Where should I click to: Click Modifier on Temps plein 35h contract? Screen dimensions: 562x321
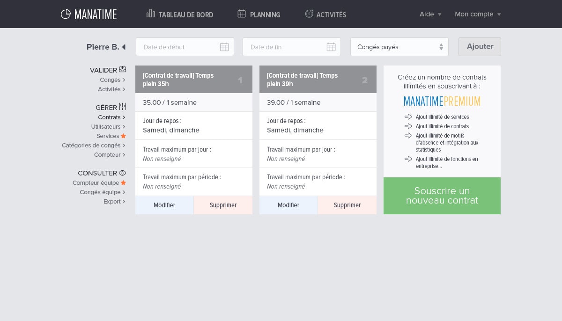(x=164, y=205)
